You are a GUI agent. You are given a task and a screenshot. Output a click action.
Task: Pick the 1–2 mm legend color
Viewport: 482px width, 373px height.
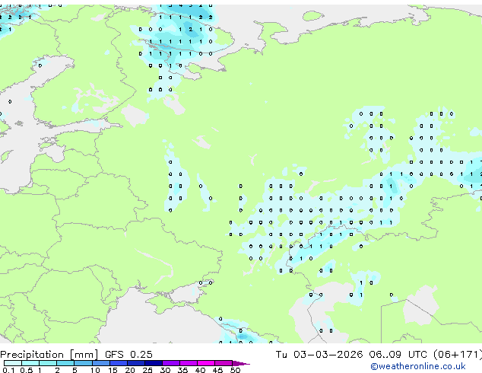(48, 363)
